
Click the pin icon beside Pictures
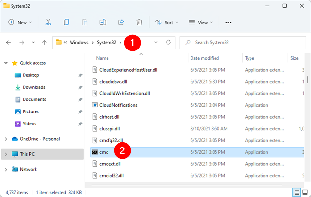80,111
